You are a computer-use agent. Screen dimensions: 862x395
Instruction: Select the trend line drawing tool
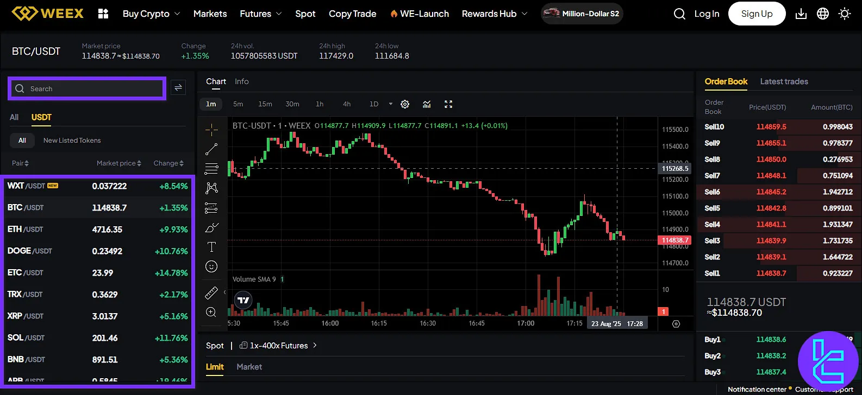pyautogui.click(x=211, y=149)
